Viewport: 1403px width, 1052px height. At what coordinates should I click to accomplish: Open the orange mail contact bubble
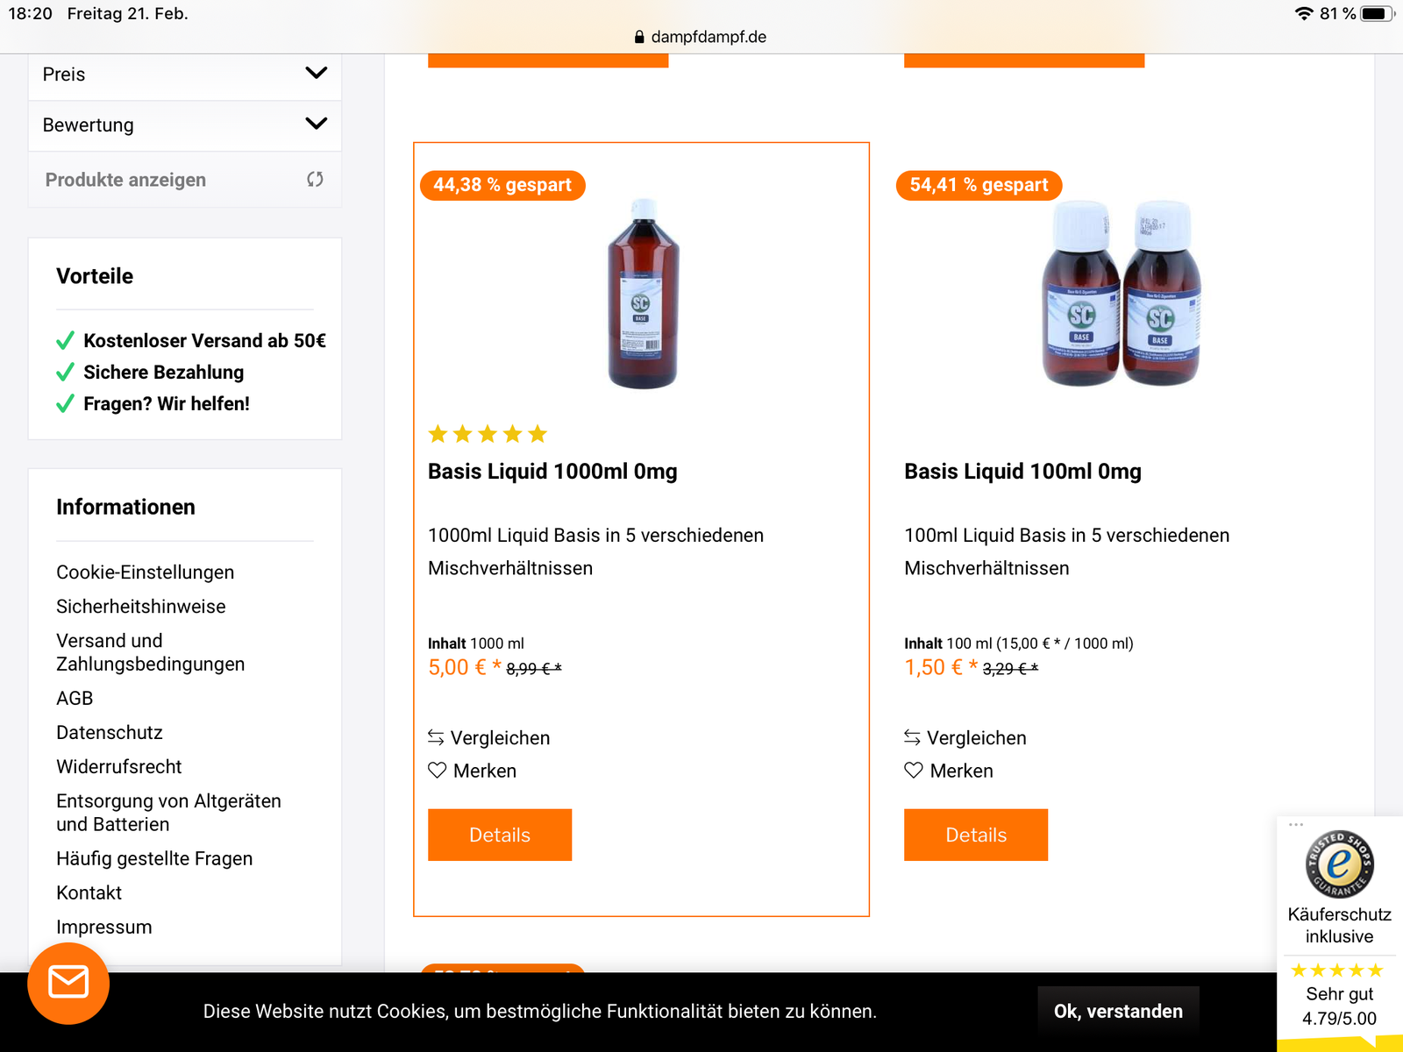(68, 983)
